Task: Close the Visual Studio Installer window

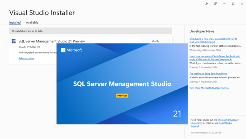Action: 242,4
